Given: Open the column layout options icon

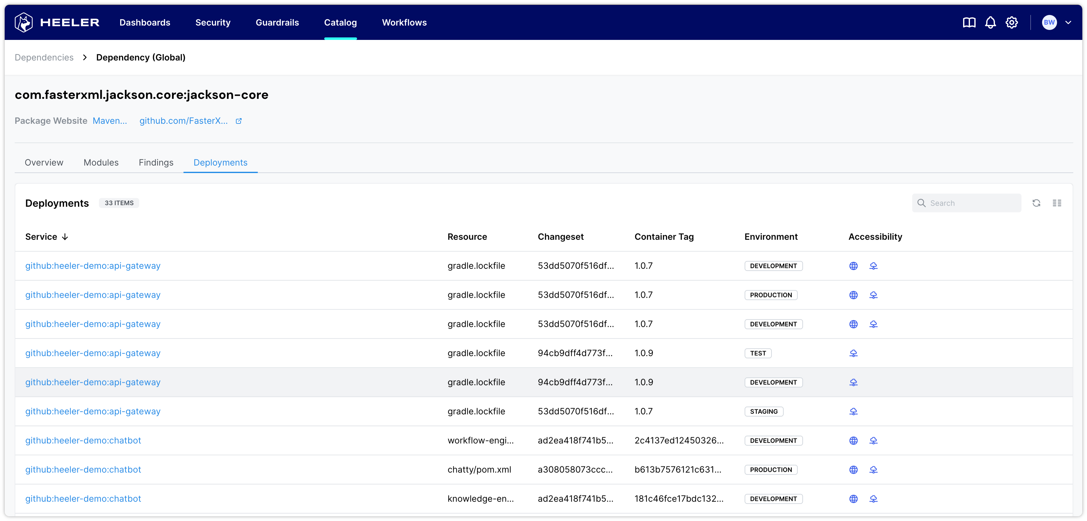Looking at the screenshot, I should (x=1057, y=203).
